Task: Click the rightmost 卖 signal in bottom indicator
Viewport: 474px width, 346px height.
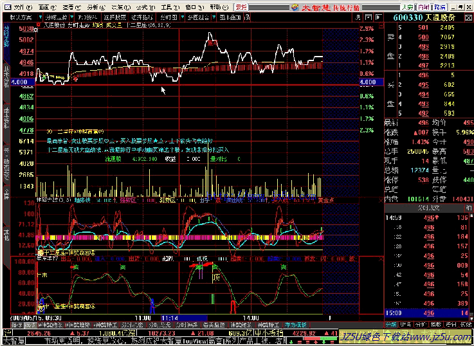Action: click(x=283, y=267)
